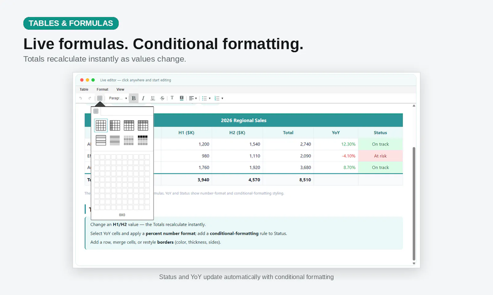The width and height of the screenshot is (493, 295).
Task: Toggle Strikethrough formatting
Action: click(162, 98)
